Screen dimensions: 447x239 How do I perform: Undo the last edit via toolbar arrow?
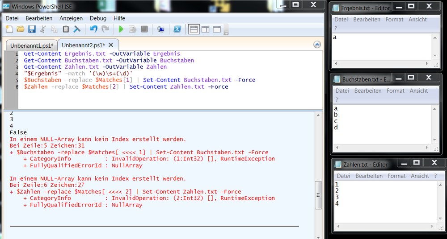pyautogui.click(x=93, y=29)
